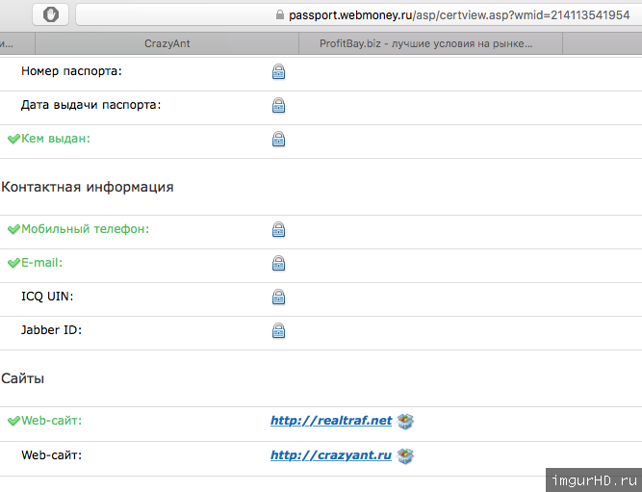Click the green checkmark by Мобильный телефон
The width and height of the screenshot is (642, 492).
pyautogui.click(x=13, y=230)
